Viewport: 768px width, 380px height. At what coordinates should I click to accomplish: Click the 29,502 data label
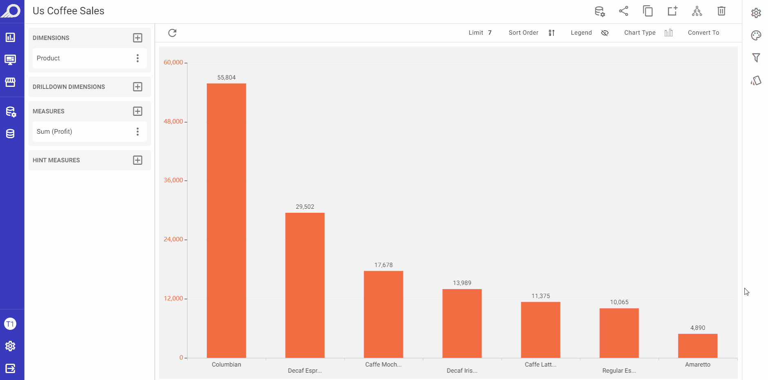coord(305,207)
